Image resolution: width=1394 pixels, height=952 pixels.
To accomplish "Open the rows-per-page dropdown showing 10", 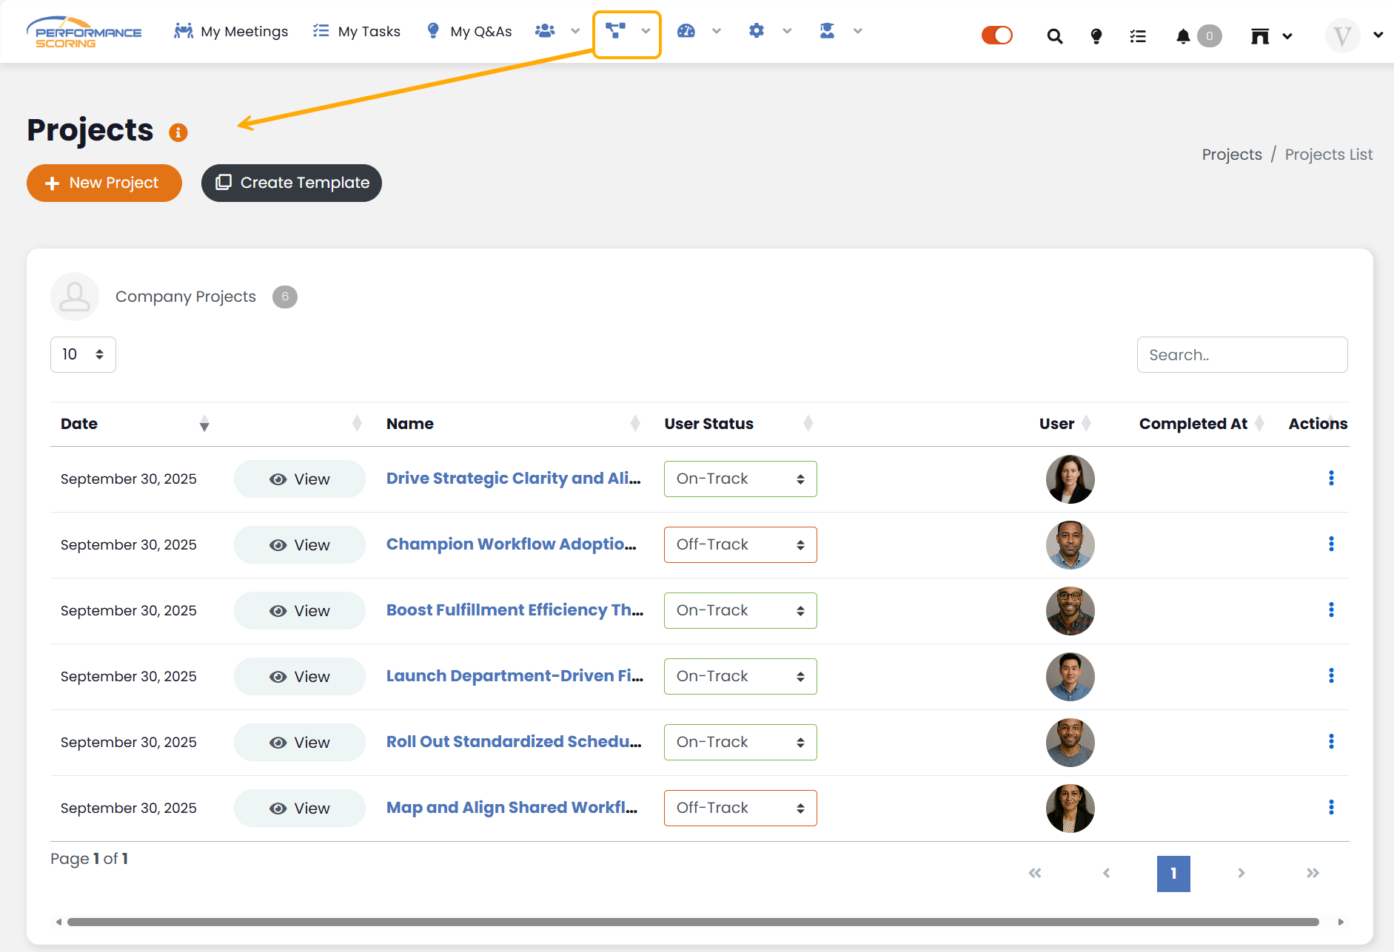I will click(x=83, y=354).
